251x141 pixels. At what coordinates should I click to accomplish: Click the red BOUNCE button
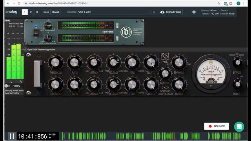(x=216, y=126)
